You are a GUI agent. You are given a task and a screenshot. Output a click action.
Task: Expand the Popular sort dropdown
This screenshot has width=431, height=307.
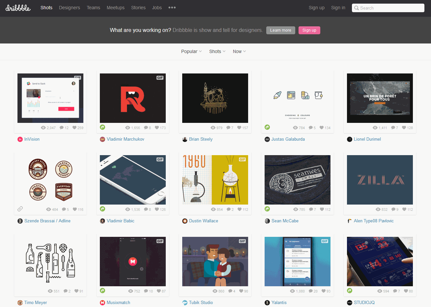(x=191, y=51)
